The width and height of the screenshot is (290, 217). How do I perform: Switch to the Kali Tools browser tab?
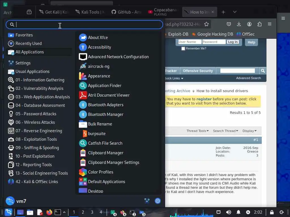[90, 12]
